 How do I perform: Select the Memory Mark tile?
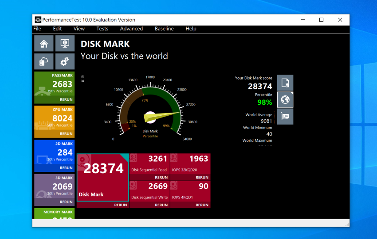55,214
